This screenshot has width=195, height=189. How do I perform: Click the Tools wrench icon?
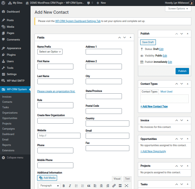click(x=3, y=68)
